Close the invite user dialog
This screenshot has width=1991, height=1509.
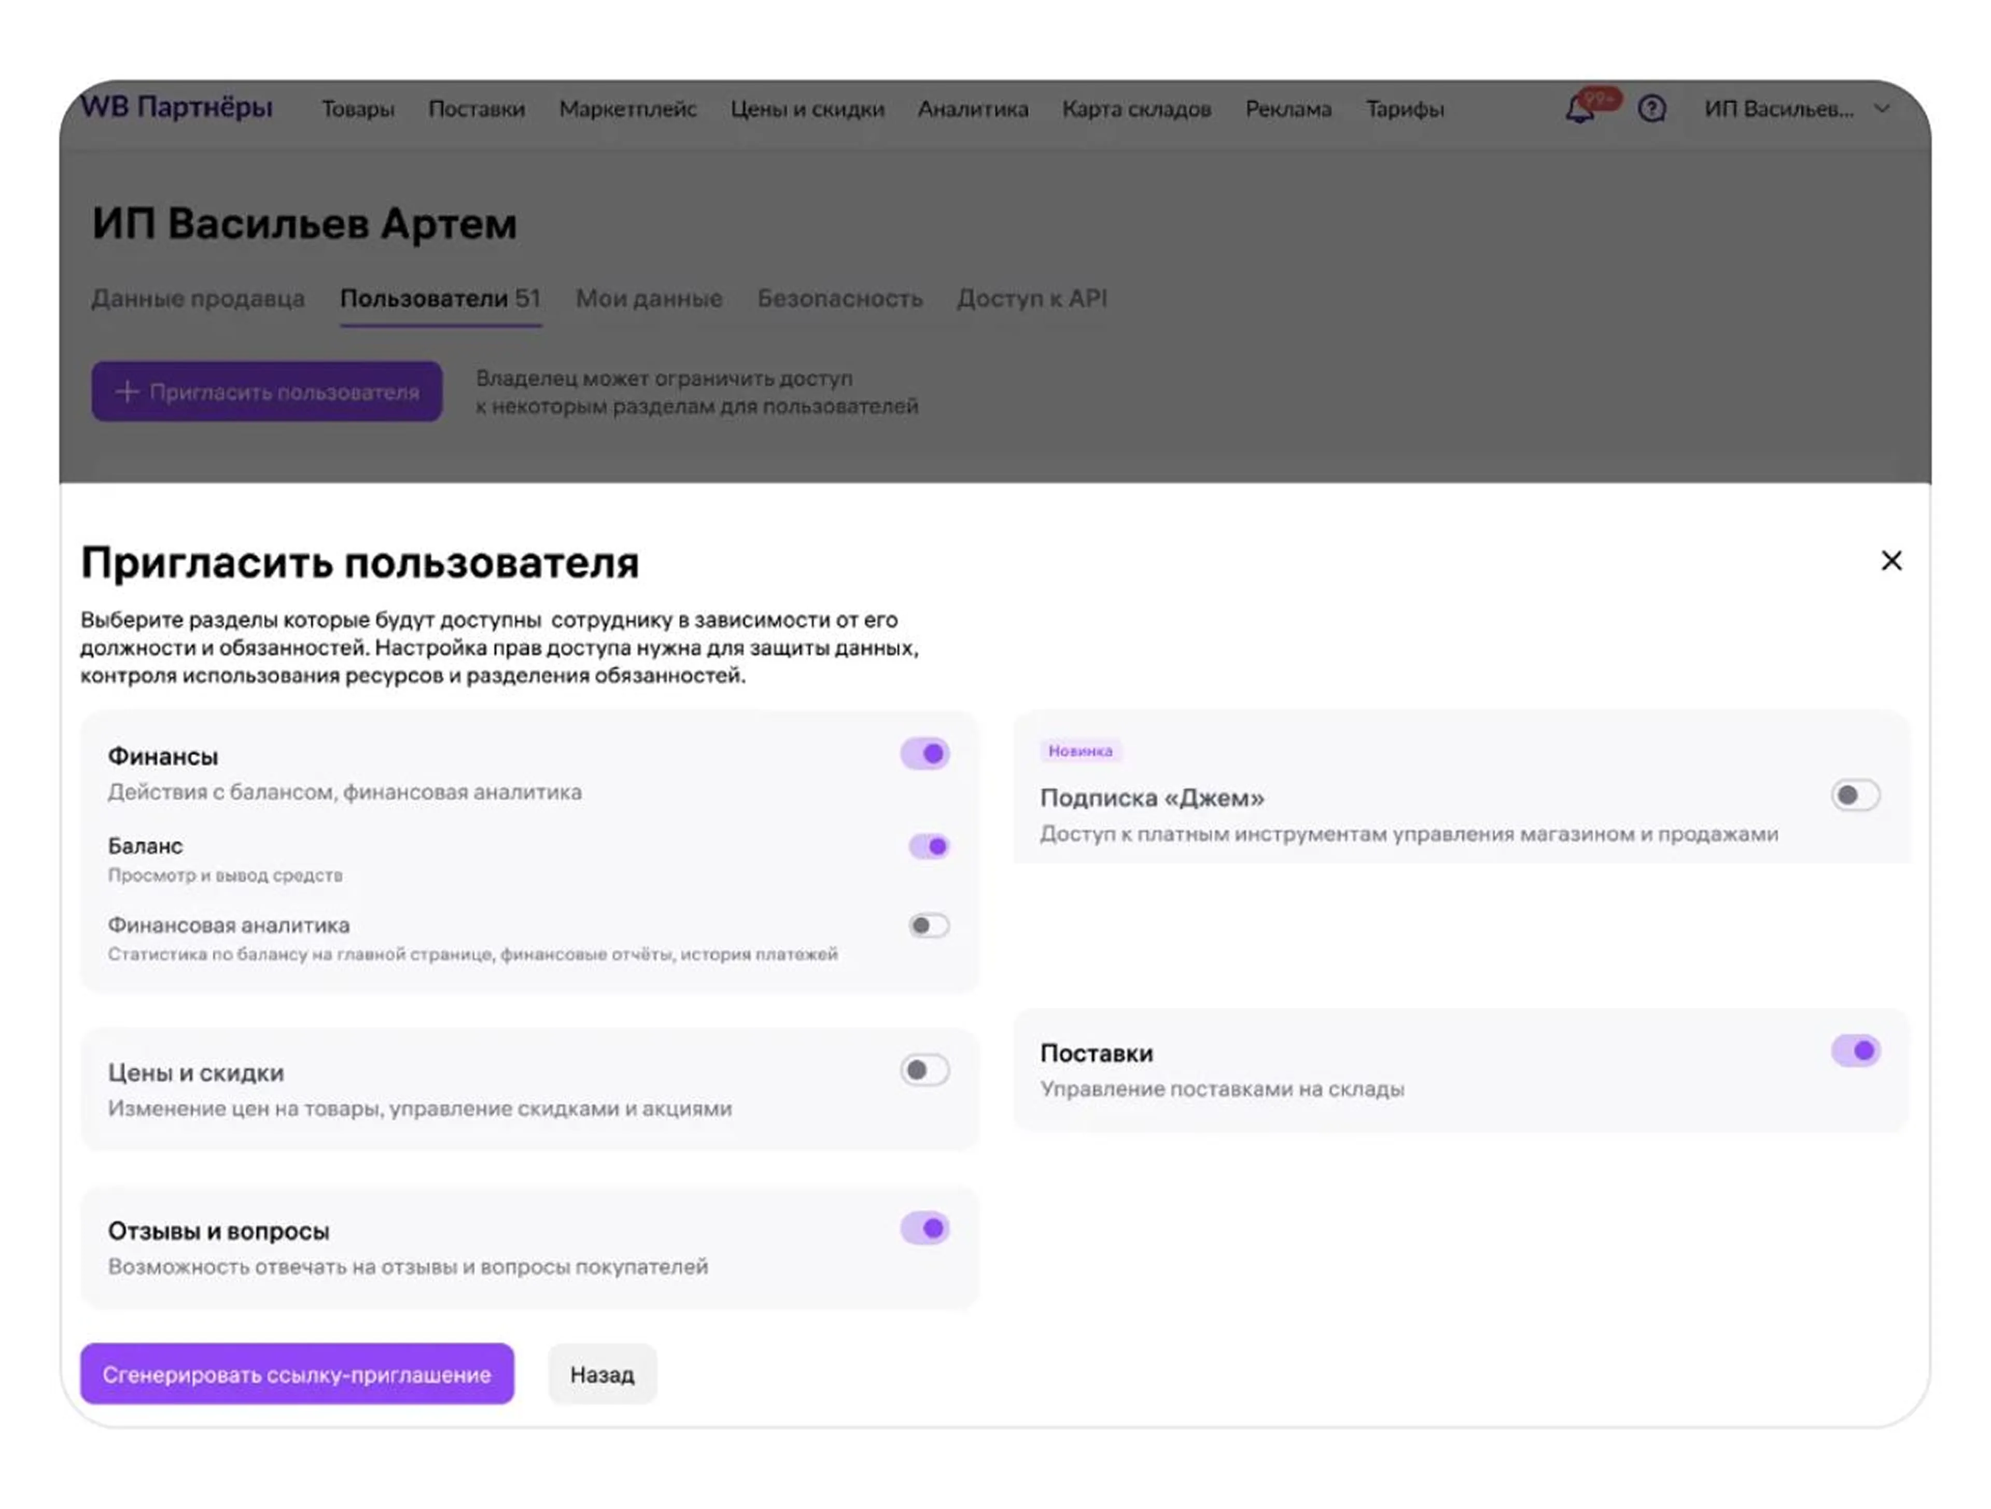(1891, 561)
